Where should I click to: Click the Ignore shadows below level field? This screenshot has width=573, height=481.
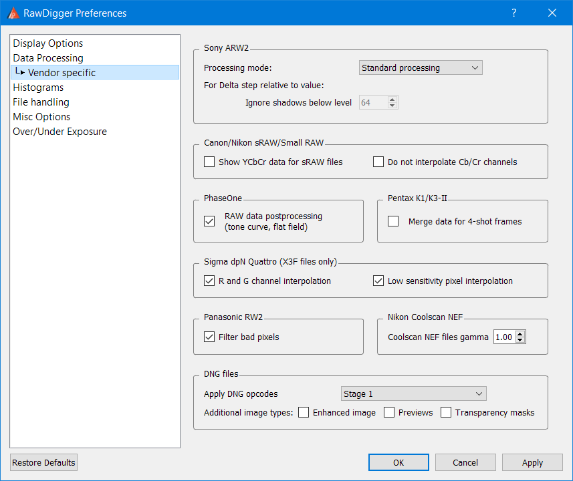coord(372,103)
